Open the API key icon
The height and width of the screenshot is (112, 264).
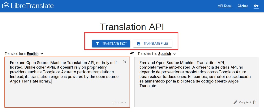[256, 6]
